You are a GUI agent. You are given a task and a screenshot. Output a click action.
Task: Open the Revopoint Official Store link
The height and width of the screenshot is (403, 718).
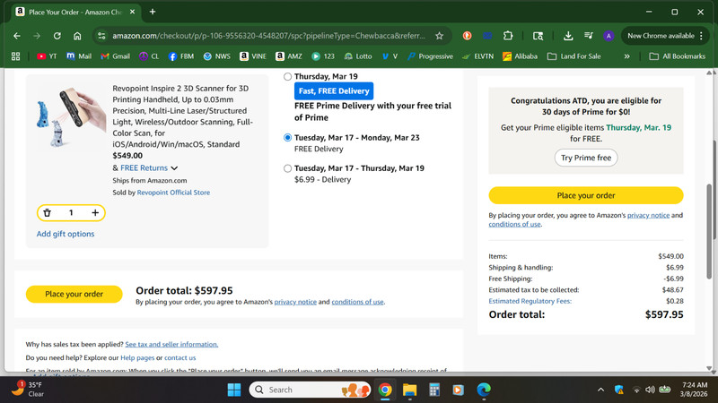173,193
